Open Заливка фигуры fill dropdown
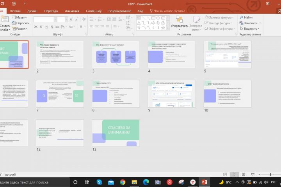Viewport: 281px width, 187px height. click(219, 18)
